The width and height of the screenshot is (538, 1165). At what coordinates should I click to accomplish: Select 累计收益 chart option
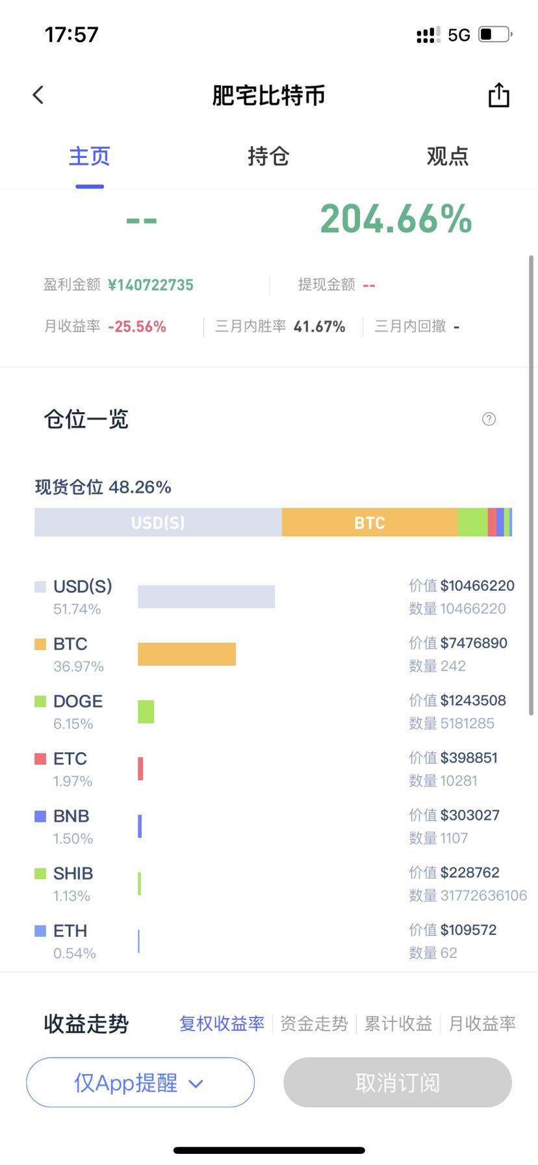tap(398, 1024)
